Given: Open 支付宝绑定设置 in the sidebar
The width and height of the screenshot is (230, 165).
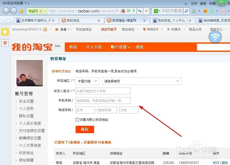Looking at the screenshot, I should (32, 131).
